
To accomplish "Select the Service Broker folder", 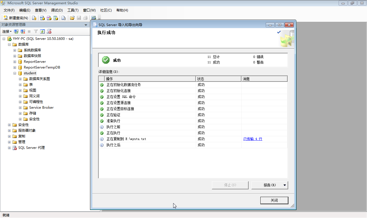I will point(41,108).
